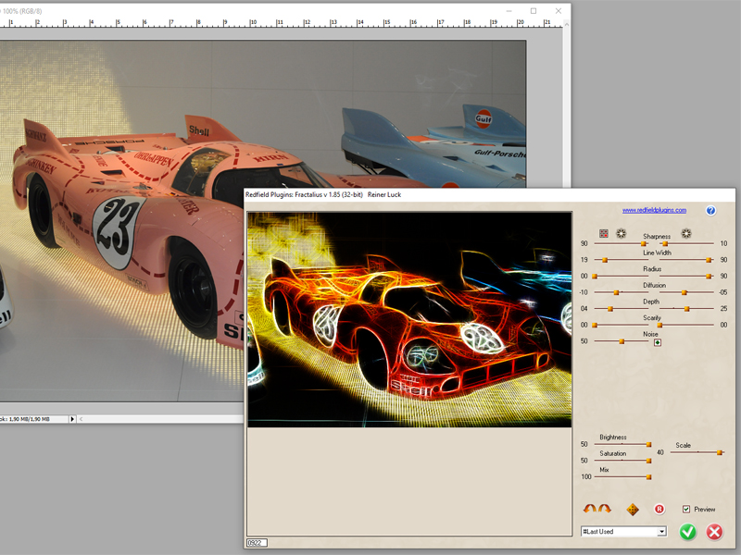Click the Noise slider handle

click(x=622, y=341)
